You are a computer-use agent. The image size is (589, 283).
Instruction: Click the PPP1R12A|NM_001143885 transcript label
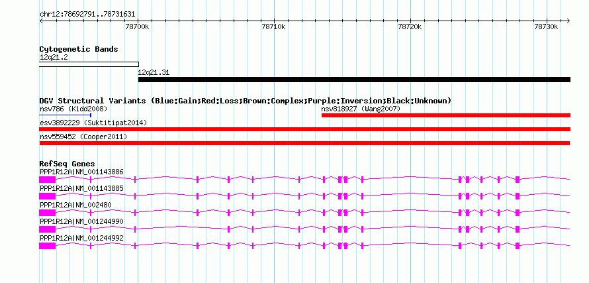point(81,188)
